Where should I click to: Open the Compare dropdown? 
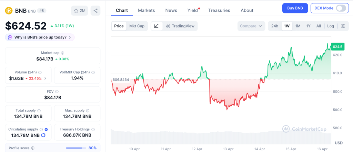[251, 26]
